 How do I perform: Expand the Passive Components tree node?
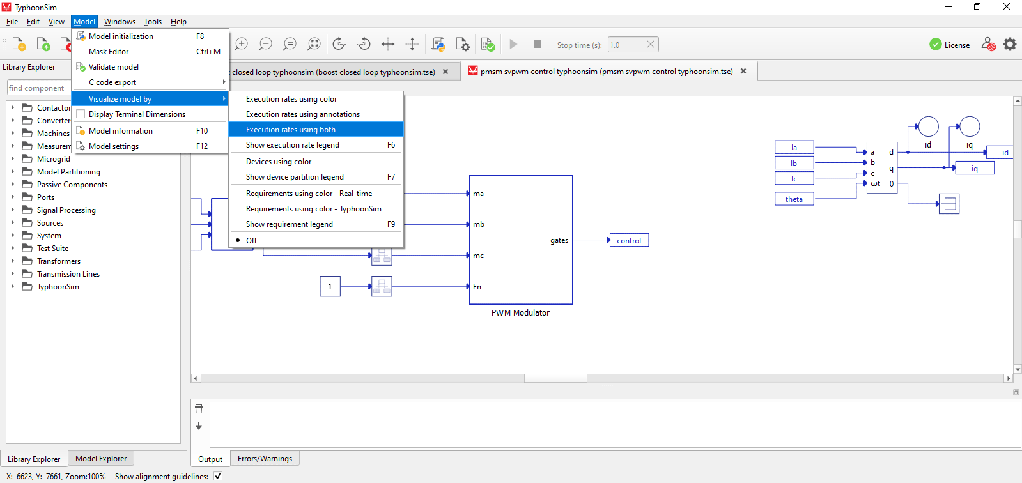coord(13,184)
